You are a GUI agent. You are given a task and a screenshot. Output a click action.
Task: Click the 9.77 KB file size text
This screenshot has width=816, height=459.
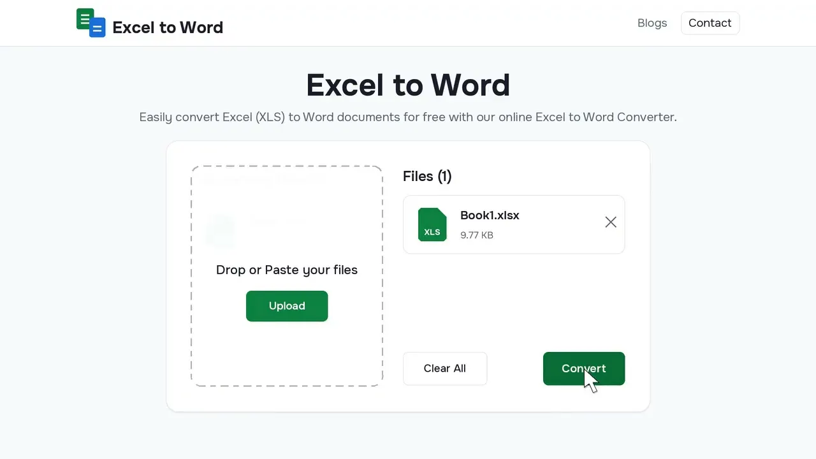pos(477,235)
